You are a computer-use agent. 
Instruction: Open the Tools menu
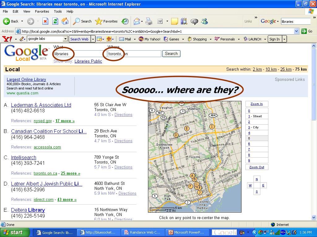tap(58, 11)
